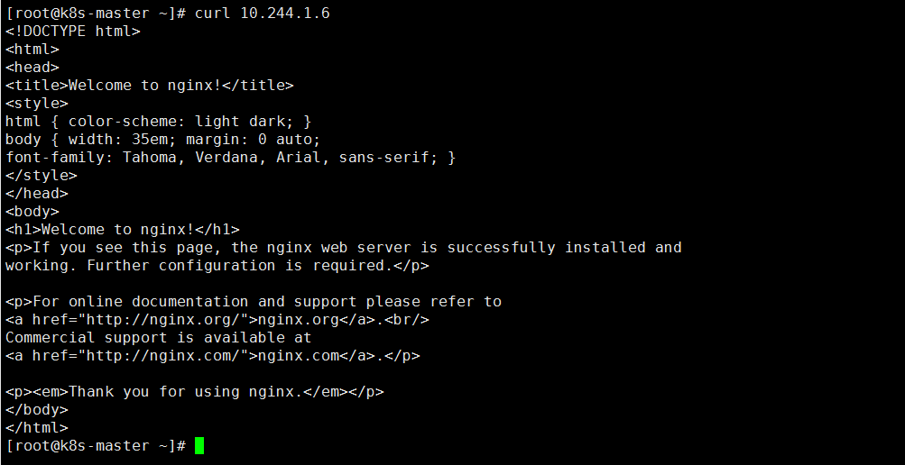Click the <h1> heading line
Viewport: 905px width, 465px height.
click(122, 229)
